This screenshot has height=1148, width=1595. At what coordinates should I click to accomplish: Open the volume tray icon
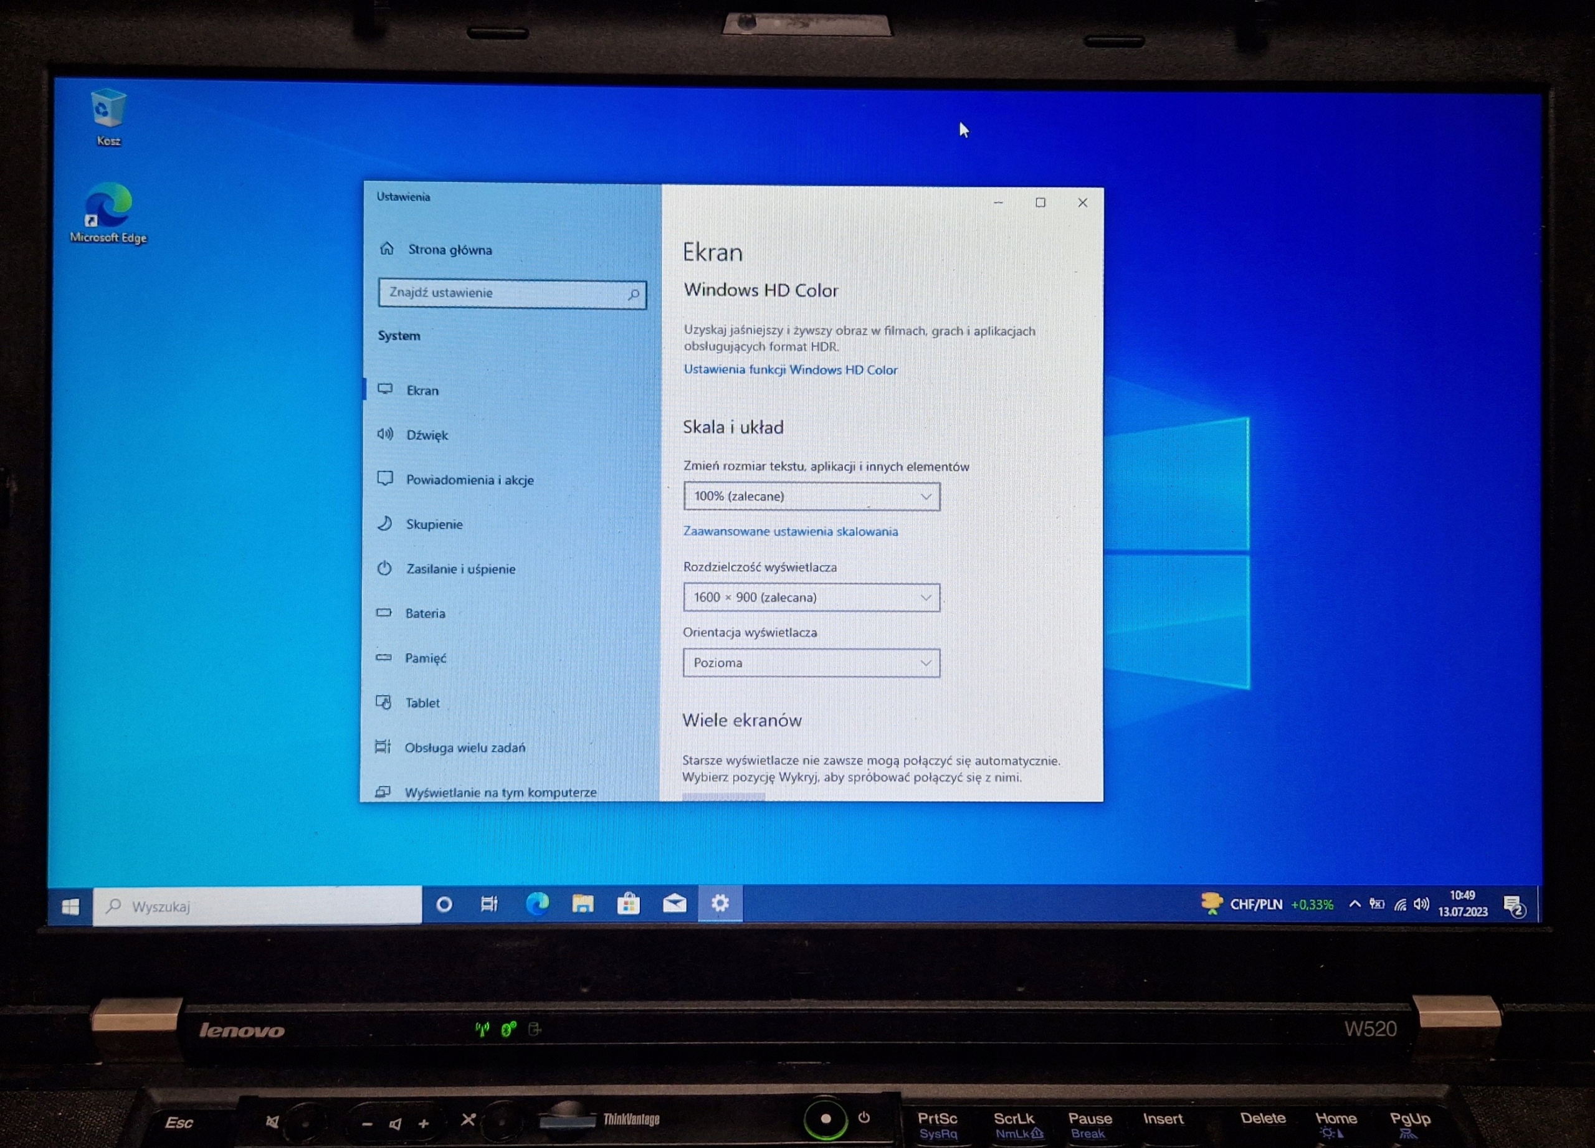[x=1421, y=904]
